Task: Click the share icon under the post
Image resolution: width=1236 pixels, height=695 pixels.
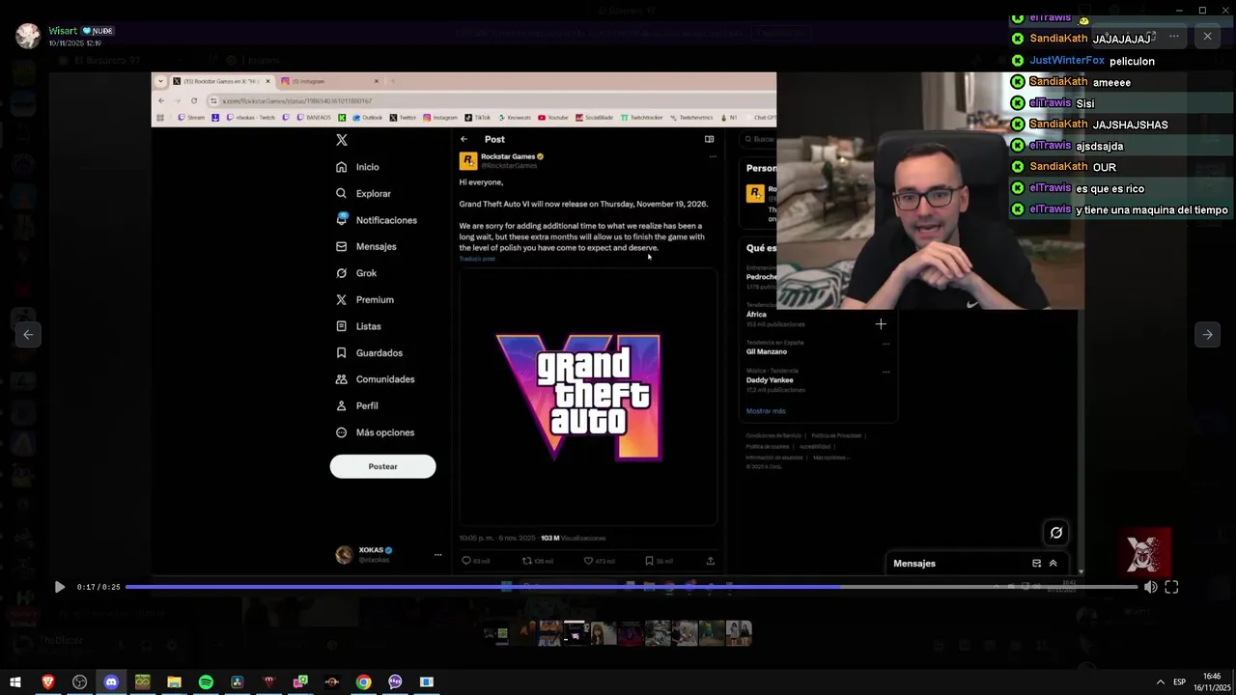Action: coord(711,561)
